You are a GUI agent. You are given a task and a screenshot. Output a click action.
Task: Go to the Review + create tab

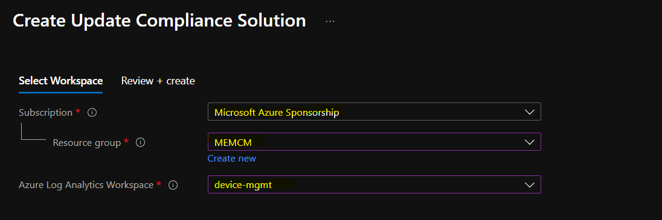(x=158, y=81)
